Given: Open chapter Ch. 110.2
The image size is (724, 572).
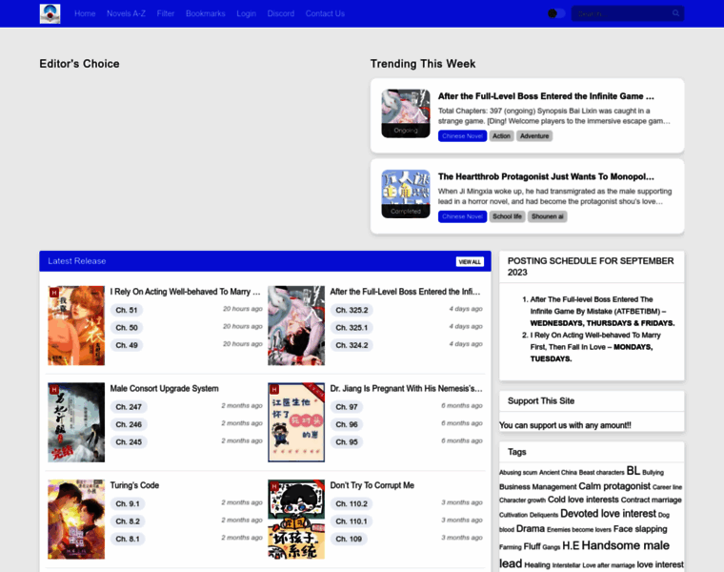Looking at the screenshot, I should (352, 504).
